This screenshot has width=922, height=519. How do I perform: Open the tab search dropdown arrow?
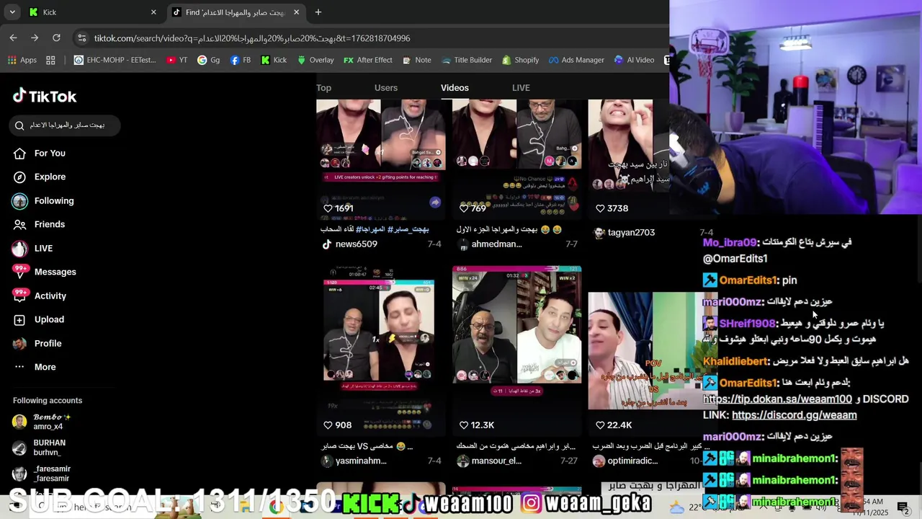pyautogui.click(x=12, y=12)
